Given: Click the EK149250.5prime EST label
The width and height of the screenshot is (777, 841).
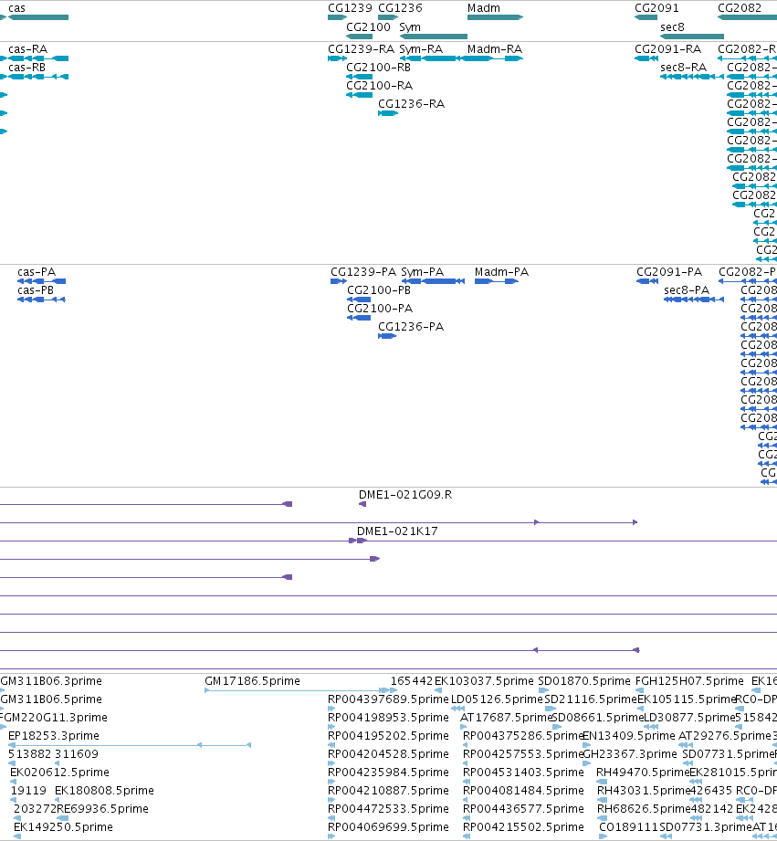Looking at the screenshot, I should click(x=63, y=827).
